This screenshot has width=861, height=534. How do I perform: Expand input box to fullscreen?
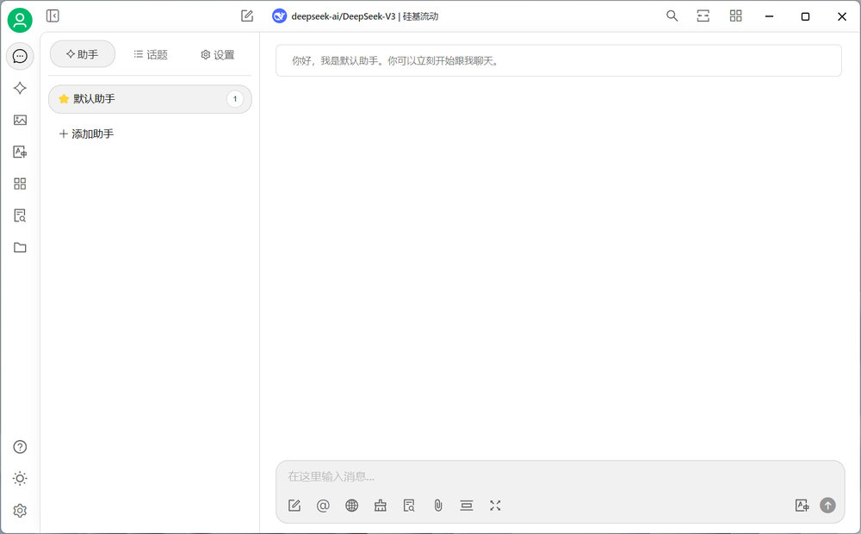coord(495,506)
